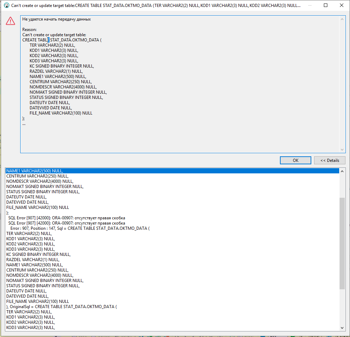350x337 pixels.
Task: Click 'KOD1 VARCHAR2(3) NULL,' in upper message box
Action: tap(54, 50)
